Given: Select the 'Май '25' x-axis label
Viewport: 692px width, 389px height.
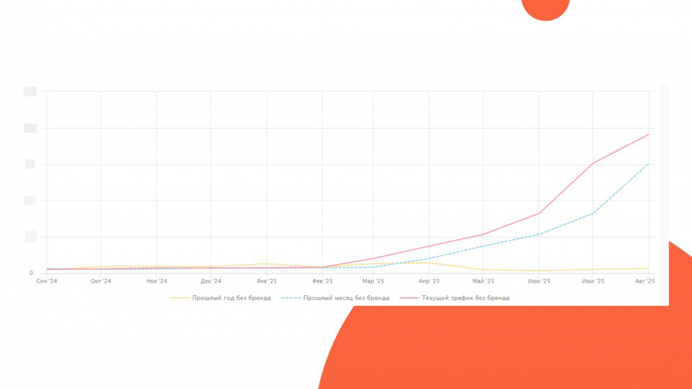Looking at the screenshot, I should (x=483, y=281).
